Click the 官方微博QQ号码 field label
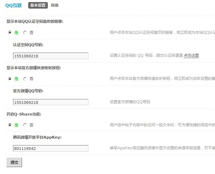The height and width of the screenshot is (174, 215). (28, 91)
